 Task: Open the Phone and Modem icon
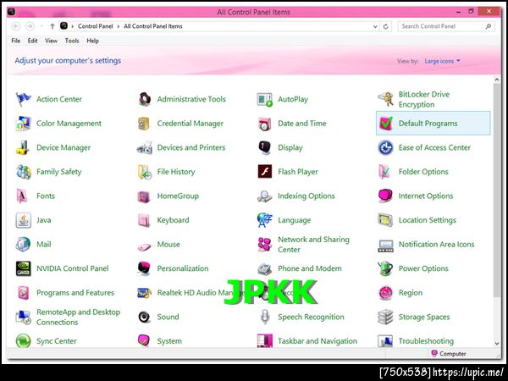pyautogui.click(x=265, y=269)
